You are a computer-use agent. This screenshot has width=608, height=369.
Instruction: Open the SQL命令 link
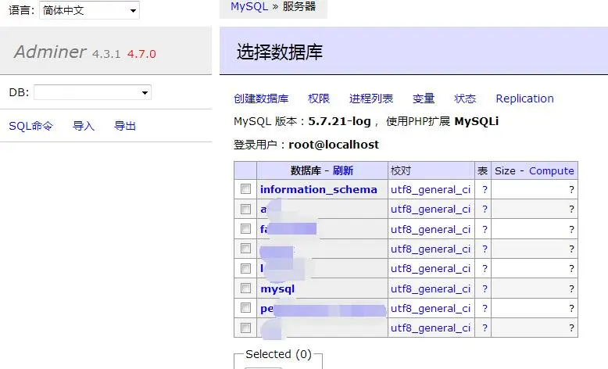click(30, 126)
